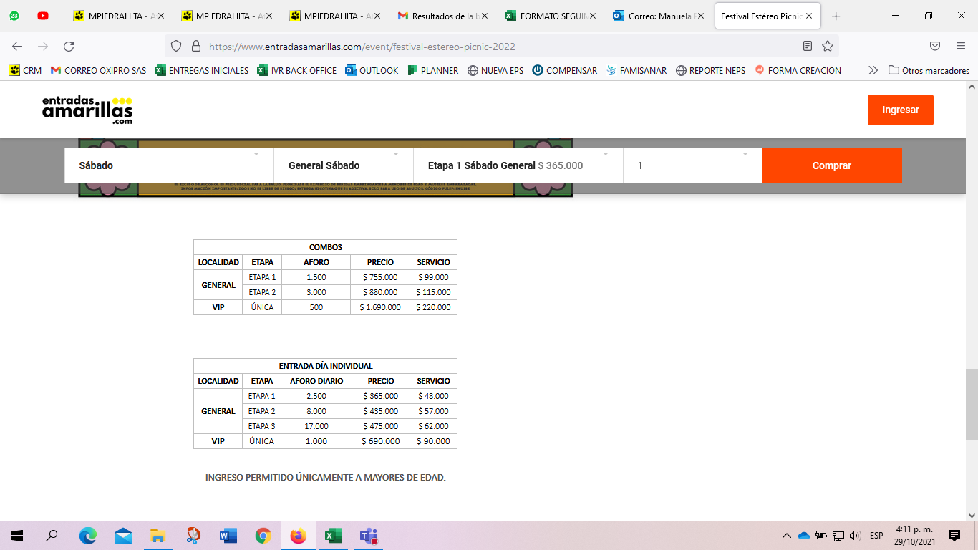The width and height of the screenshot is (978, 550).
Task: Toggle reader view icon in address bar
Action: tap(808, 46)
